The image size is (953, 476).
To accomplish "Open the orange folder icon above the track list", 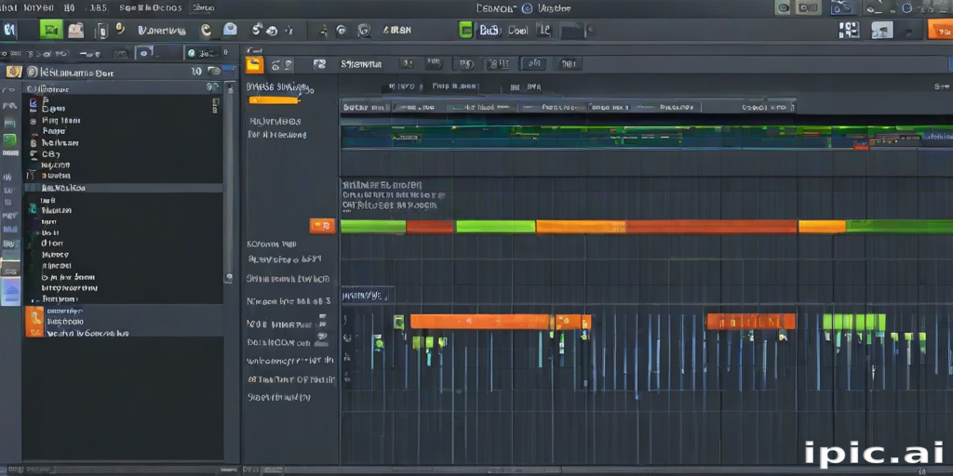I will pos(254,65).
